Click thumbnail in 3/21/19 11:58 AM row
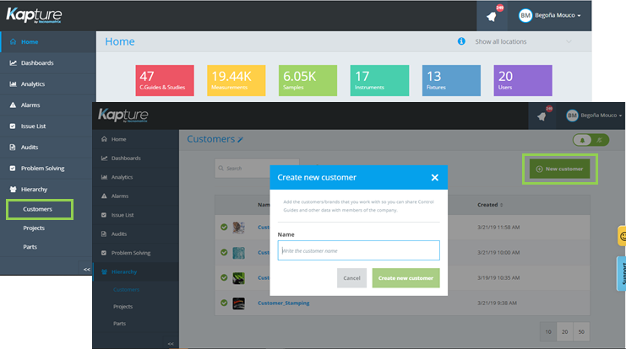 coord(239,228)
